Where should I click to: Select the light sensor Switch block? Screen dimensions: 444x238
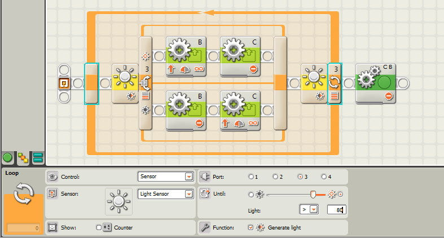[124, 83]
